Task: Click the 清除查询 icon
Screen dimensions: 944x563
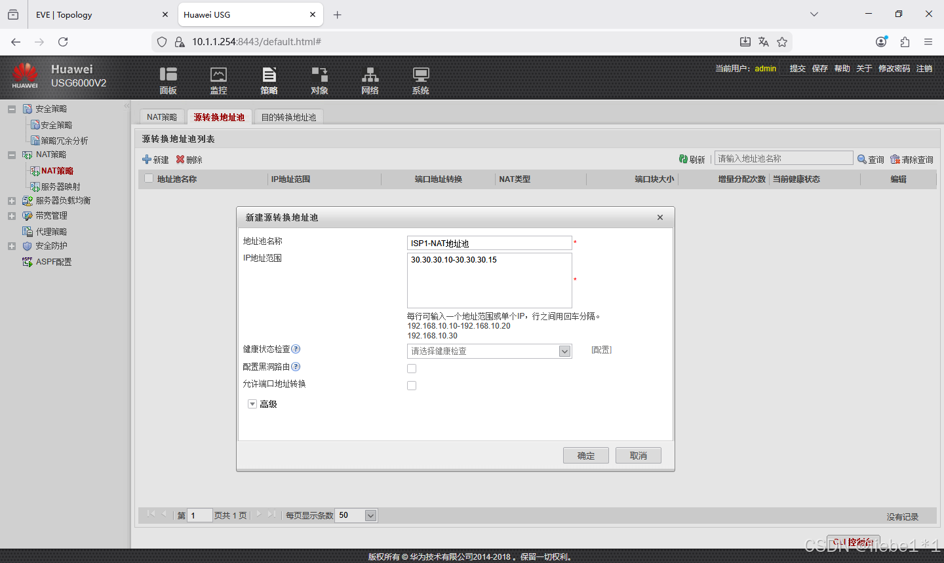Action: coord(895,159)
